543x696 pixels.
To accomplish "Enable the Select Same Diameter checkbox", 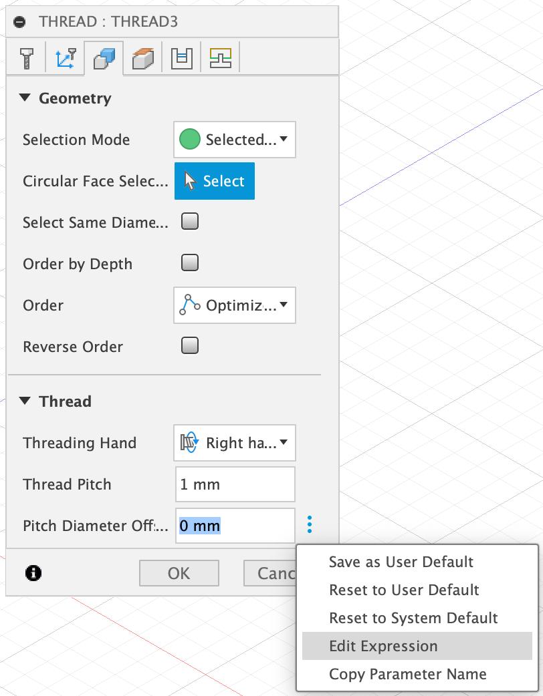I will pos(190,222).
